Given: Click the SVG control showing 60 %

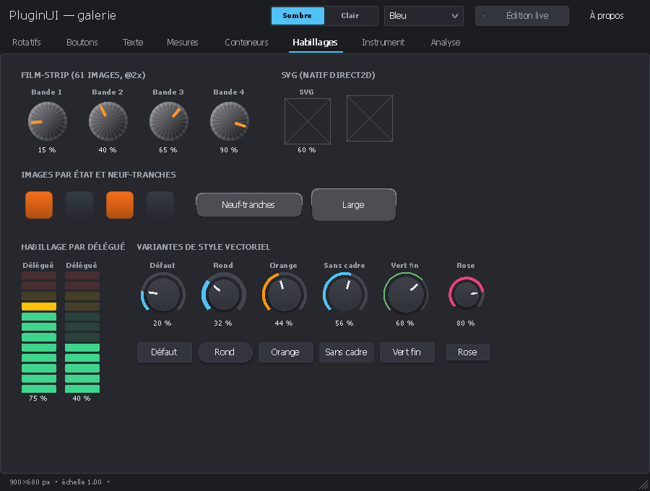Looking at the screenshot, I should pyautogui.click(x=308, y=121).
